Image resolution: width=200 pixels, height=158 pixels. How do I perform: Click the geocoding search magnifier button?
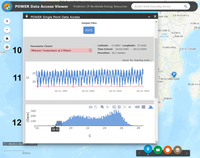click(186, 6)
